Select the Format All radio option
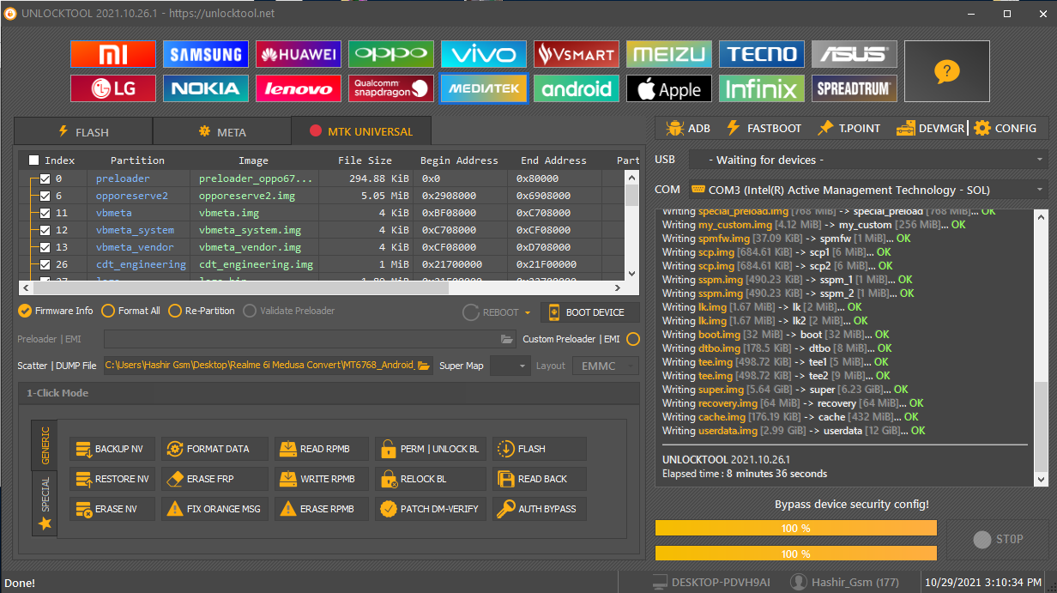 click(x=130, y=311)
